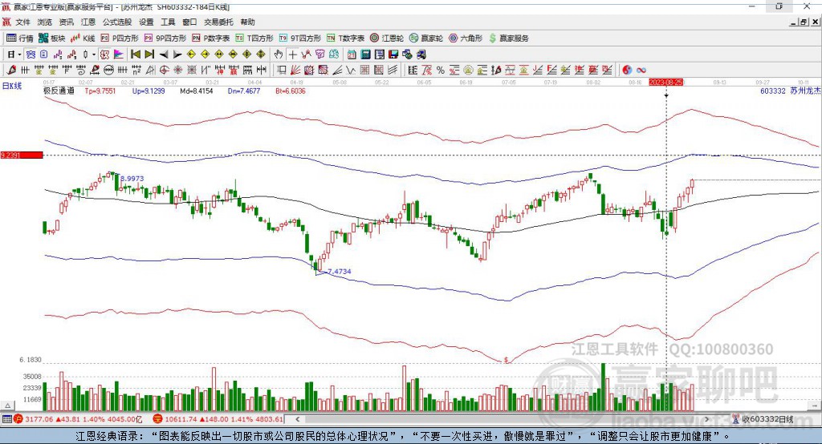Select the protractor angle tool
Image resolution: width=822 pixels, height=444 pixels.
pos(150,71)
